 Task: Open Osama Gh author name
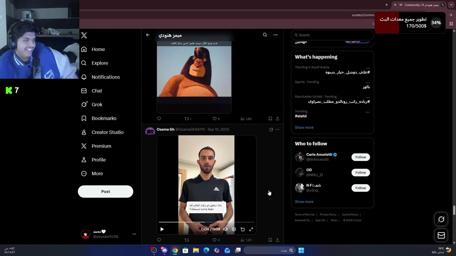(x=166, y=129)
